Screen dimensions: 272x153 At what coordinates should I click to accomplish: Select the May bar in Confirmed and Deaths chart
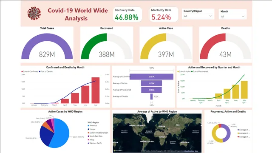pos(75,98)
